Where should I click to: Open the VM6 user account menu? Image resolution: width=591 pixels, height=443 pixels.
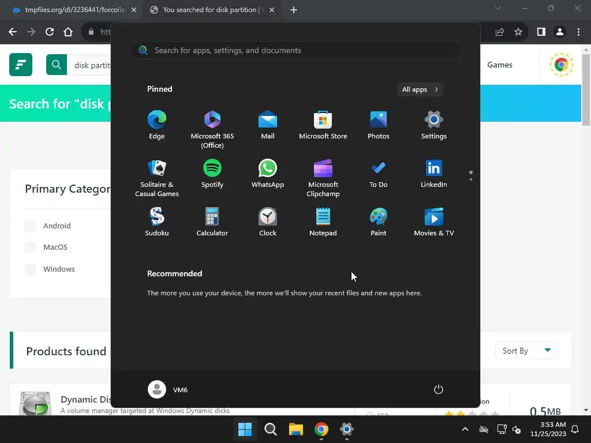[x=168, y=389]
